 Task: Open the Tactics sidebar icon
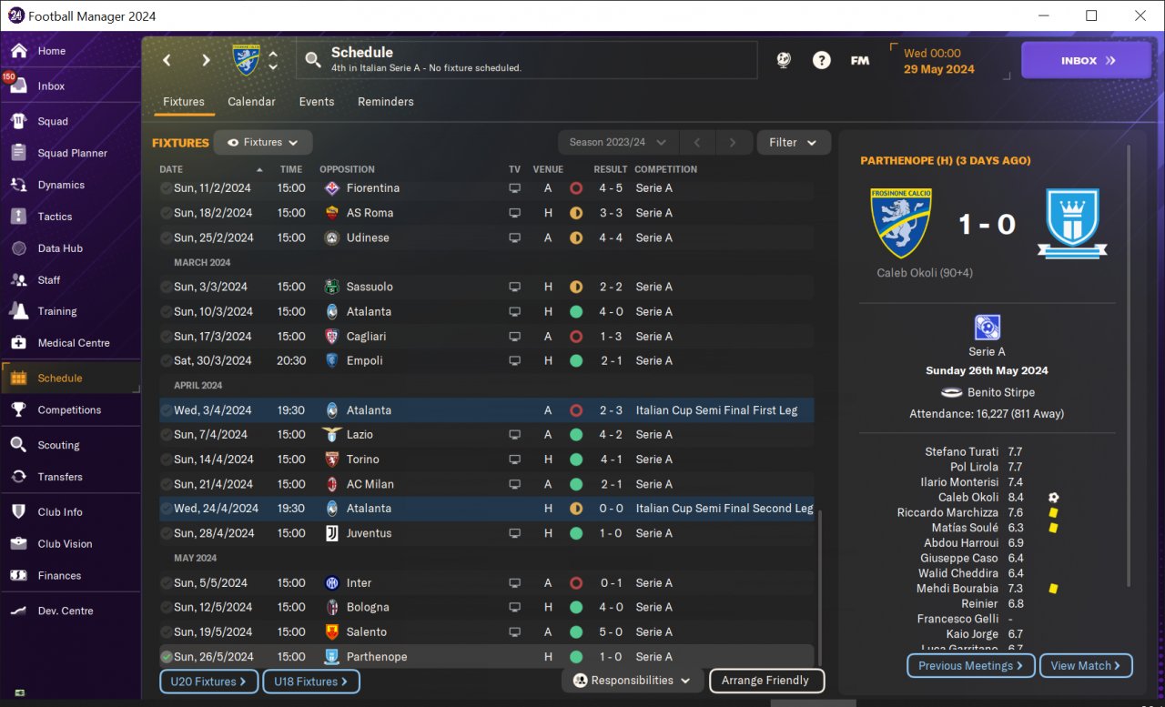pos(18,217)
